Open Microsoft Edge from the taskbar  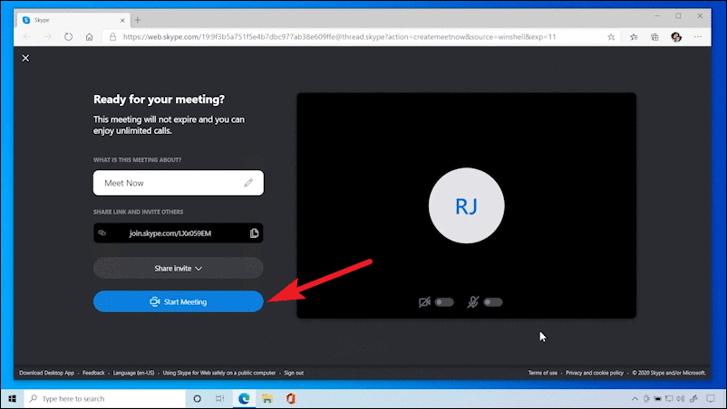point(244,399)
